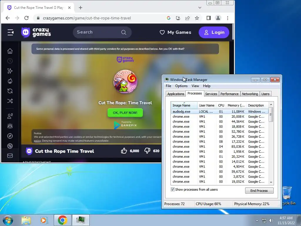The width and height of the screenshot is (301, 226).
Task: Sort processes by User Name column header
Action: pos(207,105)
